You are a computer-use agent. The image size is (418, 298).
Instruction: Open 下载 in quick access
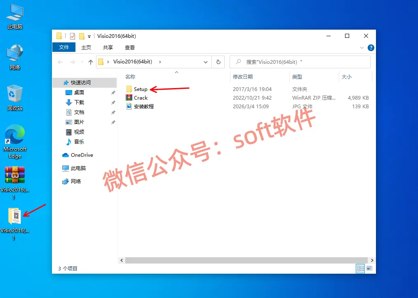79,102
